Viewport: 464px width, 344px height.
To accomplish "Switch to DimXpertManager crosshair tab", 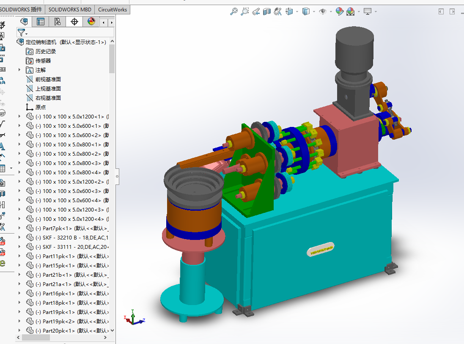I will click(x=74, y=21).
